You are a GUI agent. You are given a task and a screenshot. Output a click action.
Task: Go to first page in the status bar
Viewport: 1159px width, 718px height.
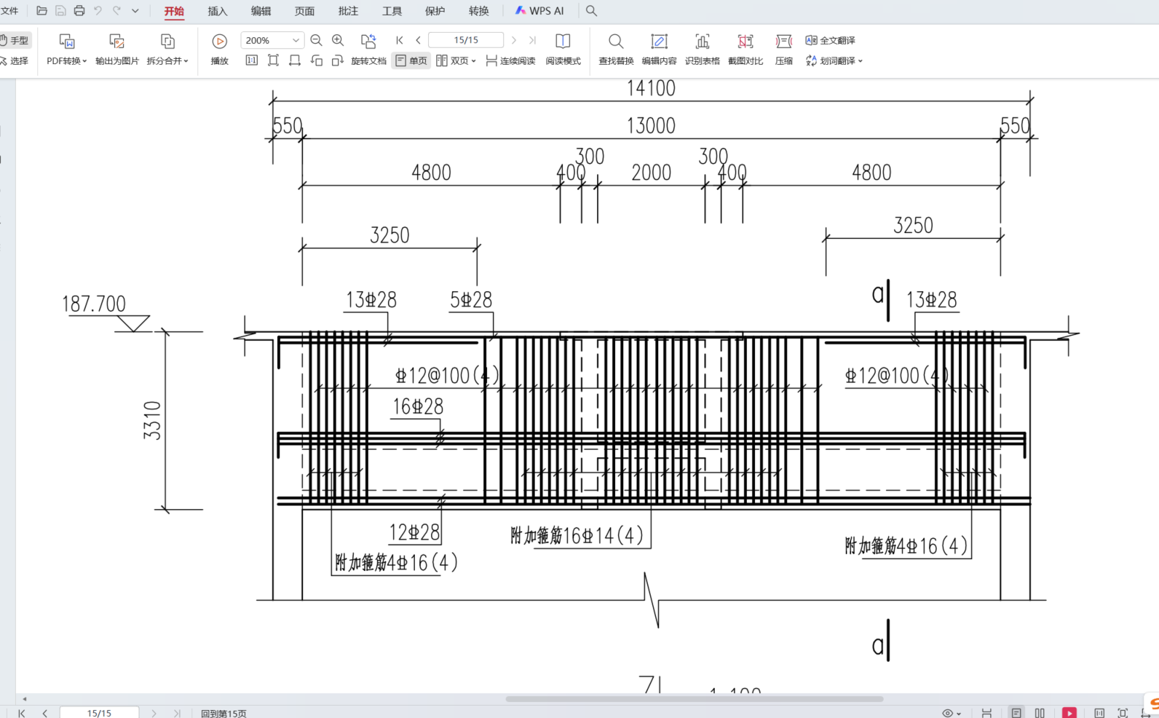22,713
